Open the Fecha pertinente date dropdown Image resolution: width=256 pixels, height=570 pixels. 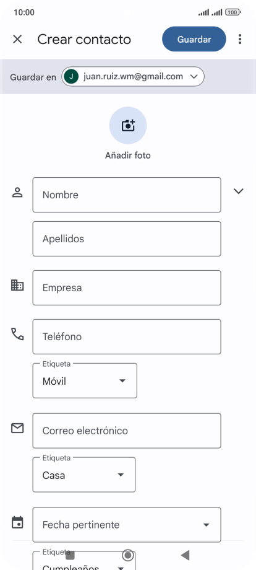[127, 525]
